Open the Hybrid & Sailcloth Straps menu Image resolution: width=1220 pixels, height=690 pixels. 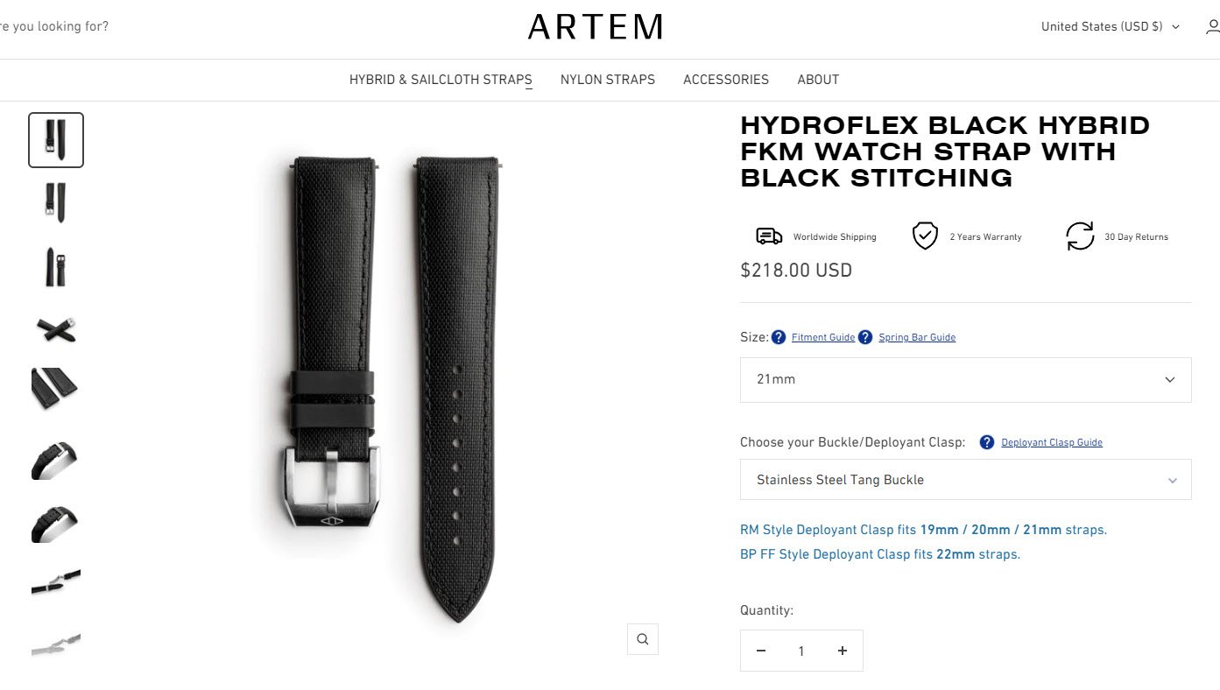(x=441, y=80)
